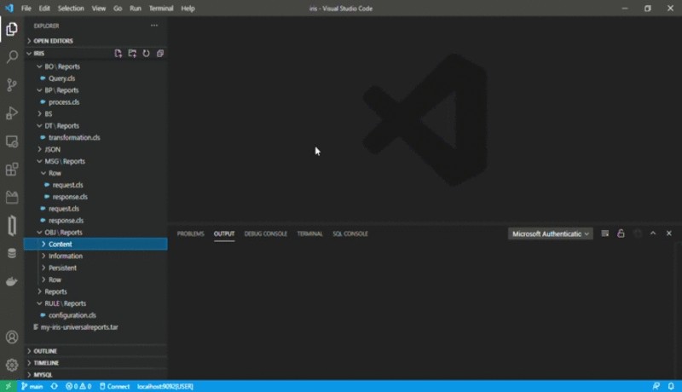Open the Run and Debug view

tap(12, 113)
